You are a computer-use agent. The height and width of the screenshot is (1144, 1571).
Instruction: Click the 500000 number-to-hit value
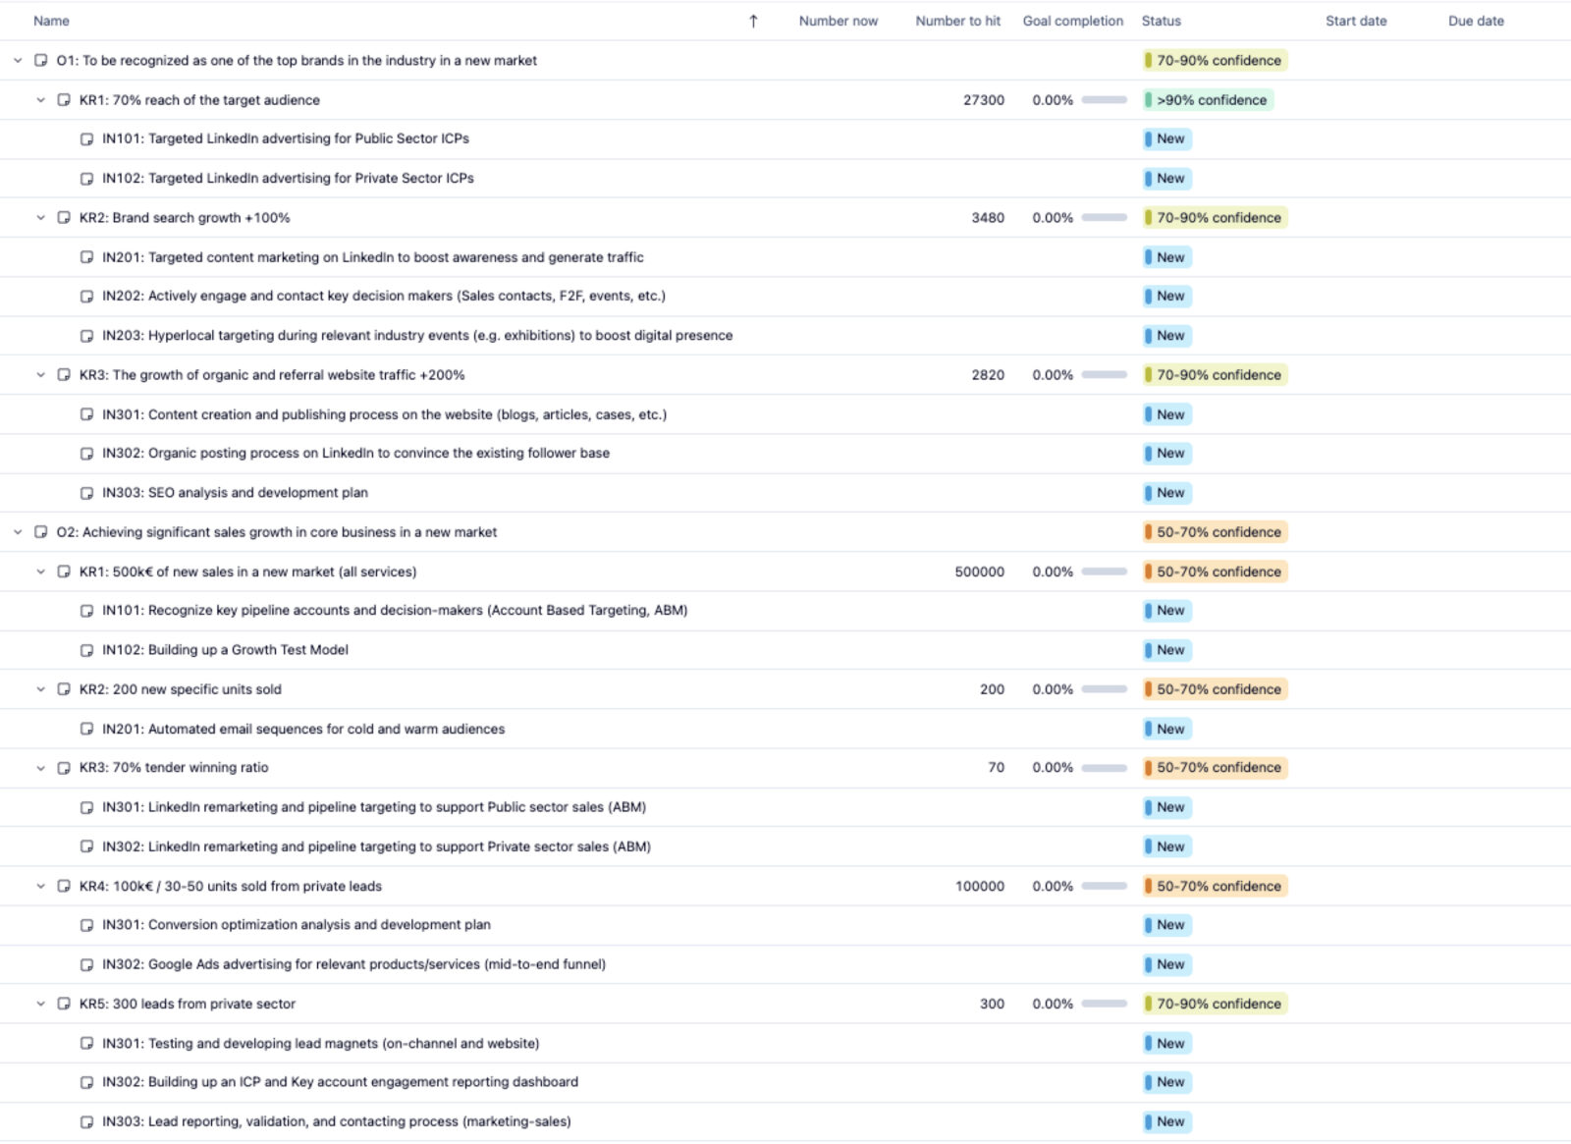pos(979,572)
